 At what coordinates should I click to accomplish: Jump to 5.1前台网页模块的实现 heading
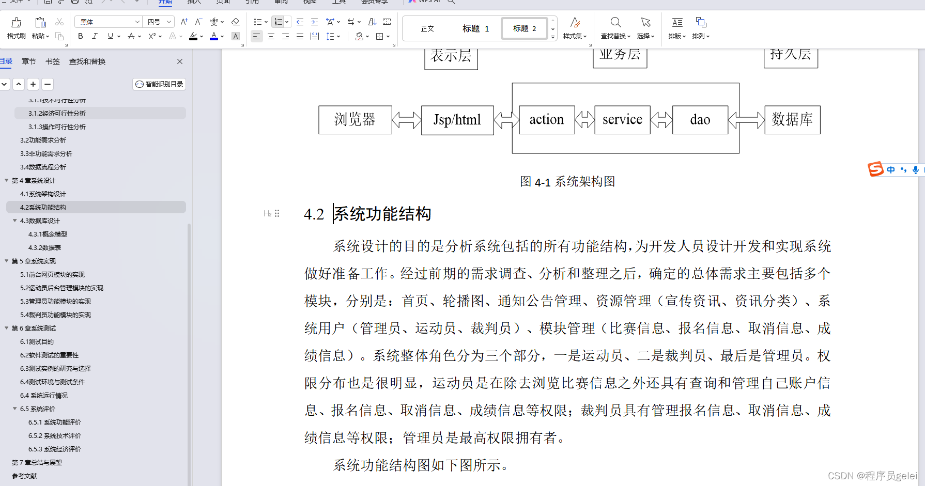point(52,274)
